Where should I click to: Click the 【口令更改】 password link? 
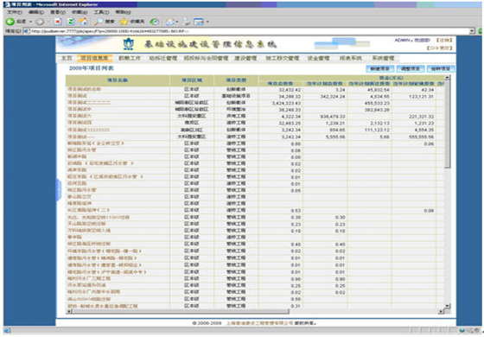point(439,48)
